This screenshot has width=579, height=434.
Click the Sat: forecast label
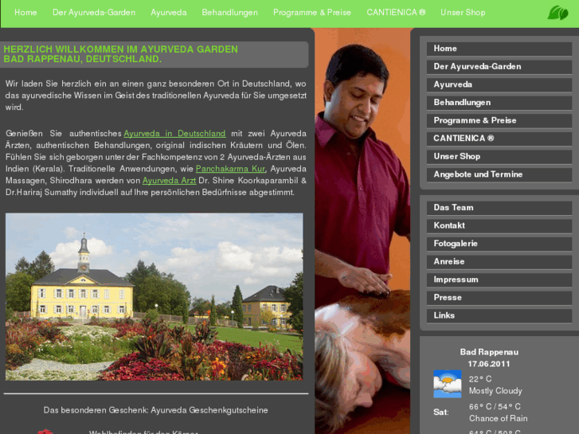coord(441,412)
